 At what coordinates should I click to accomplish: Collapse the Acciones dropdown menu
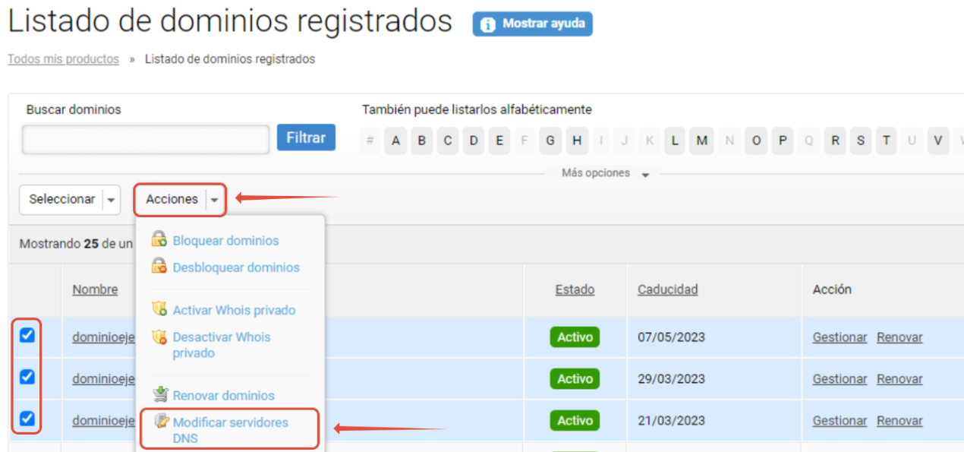[x=215, y=200]
